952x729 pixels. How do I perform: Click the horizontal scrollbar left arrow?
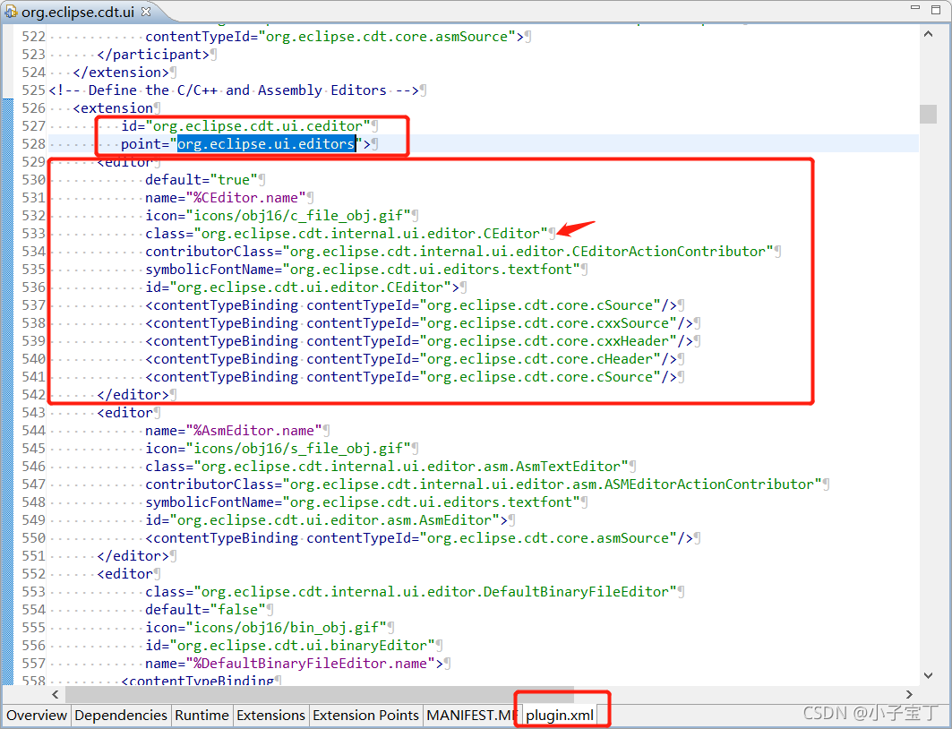coord(56,694)
